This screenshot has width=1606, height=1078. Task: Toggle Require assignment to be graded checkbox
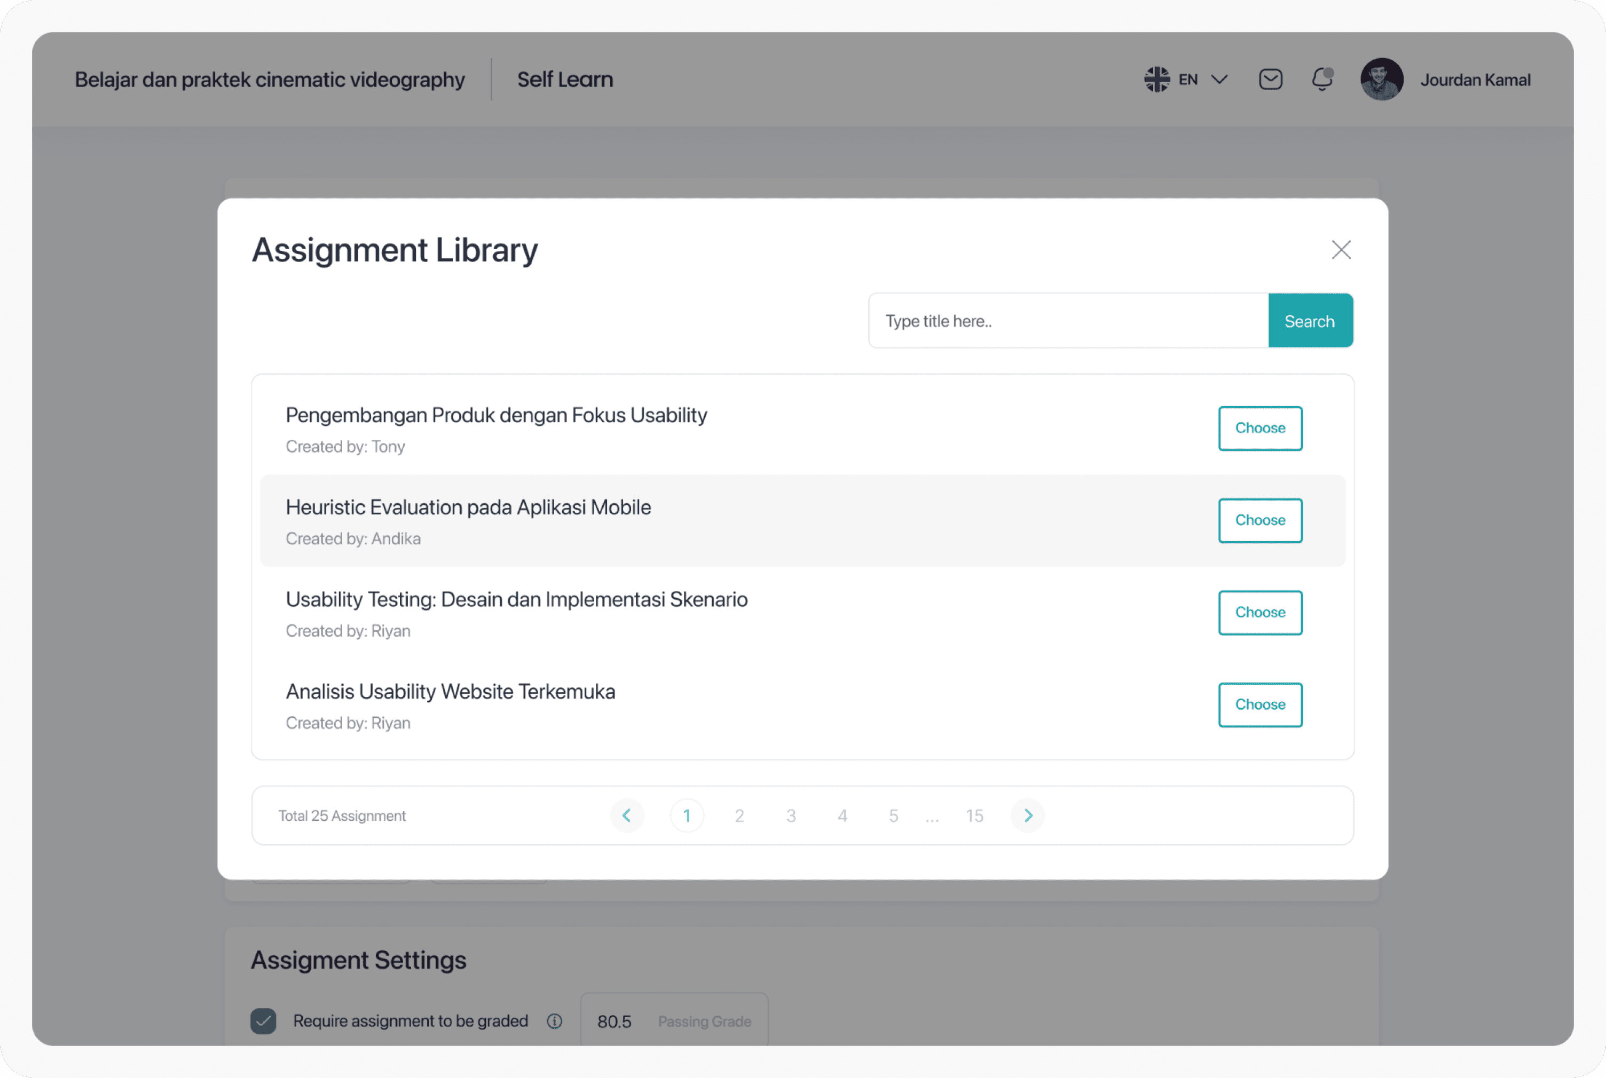[263, 1021]
